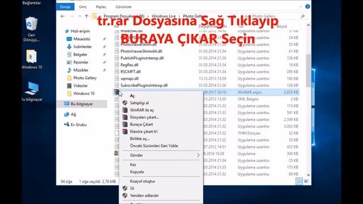Switch to details view icon in status bar
Image resolution: width=363 pixels, height=204 pixels.
pyautogui.click(x=299, y=181)
